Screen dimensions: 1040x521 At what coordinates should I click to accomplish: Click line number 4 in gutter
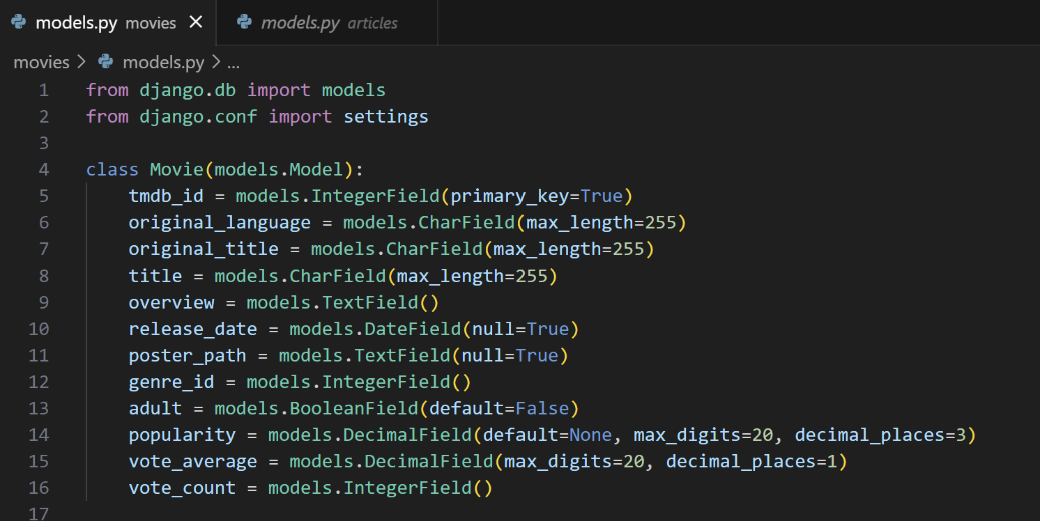coord(44,169)
